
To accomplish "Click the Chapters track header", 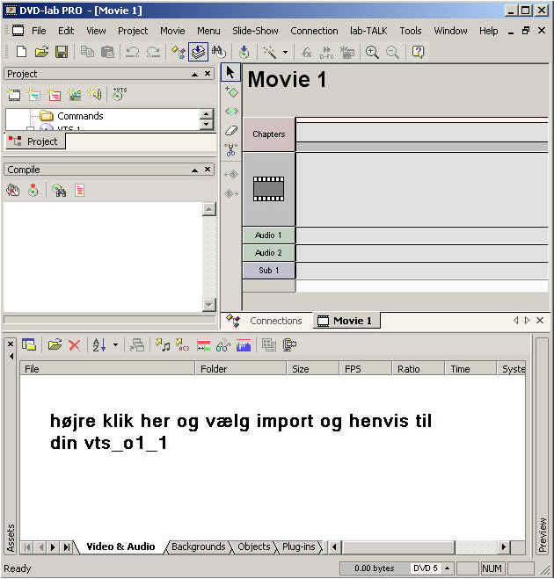I will [269, 134].
